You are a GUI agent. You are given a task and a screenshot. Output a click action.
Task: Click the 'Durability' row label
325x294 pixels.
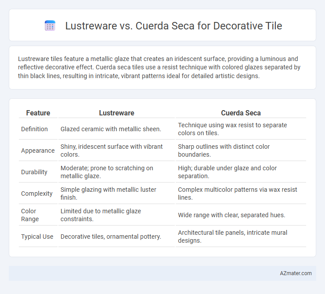click(34, 172)
